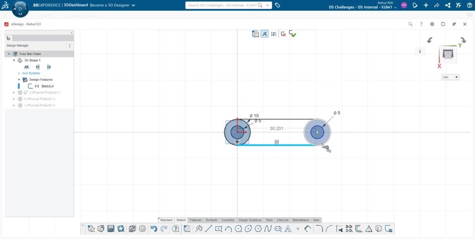The height and width of the screenshot is (239, 475).
Task: Open DS Challenges platform selector dropdown
Action: coord(363,7)
